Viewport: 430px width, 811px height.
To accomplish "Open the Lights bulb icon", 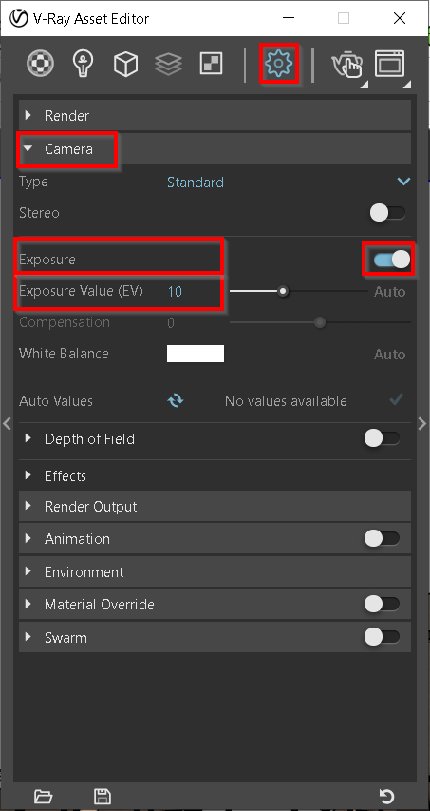I will 84,64.
